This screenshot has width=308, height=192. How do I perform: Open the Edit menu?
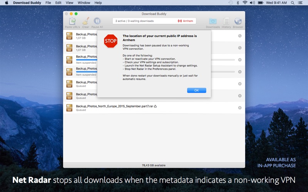pos(58,3)
